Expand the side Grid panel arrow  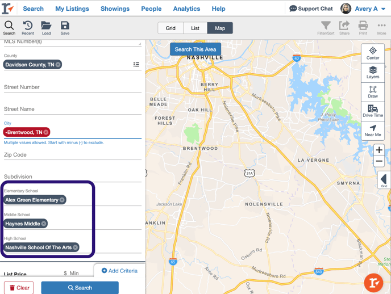point(384,180)
